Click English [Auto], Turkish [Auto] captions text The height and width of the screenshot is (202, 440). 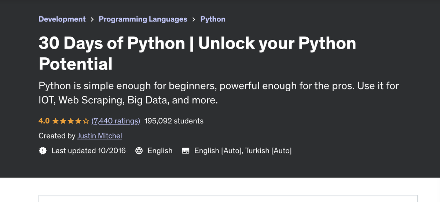point(243,150)
